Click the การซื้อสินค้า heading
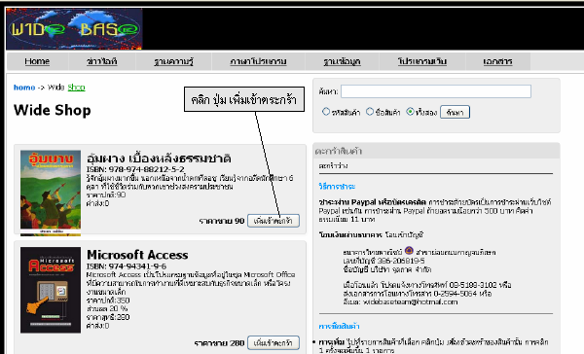584x354 pixels. click(340, 326)
